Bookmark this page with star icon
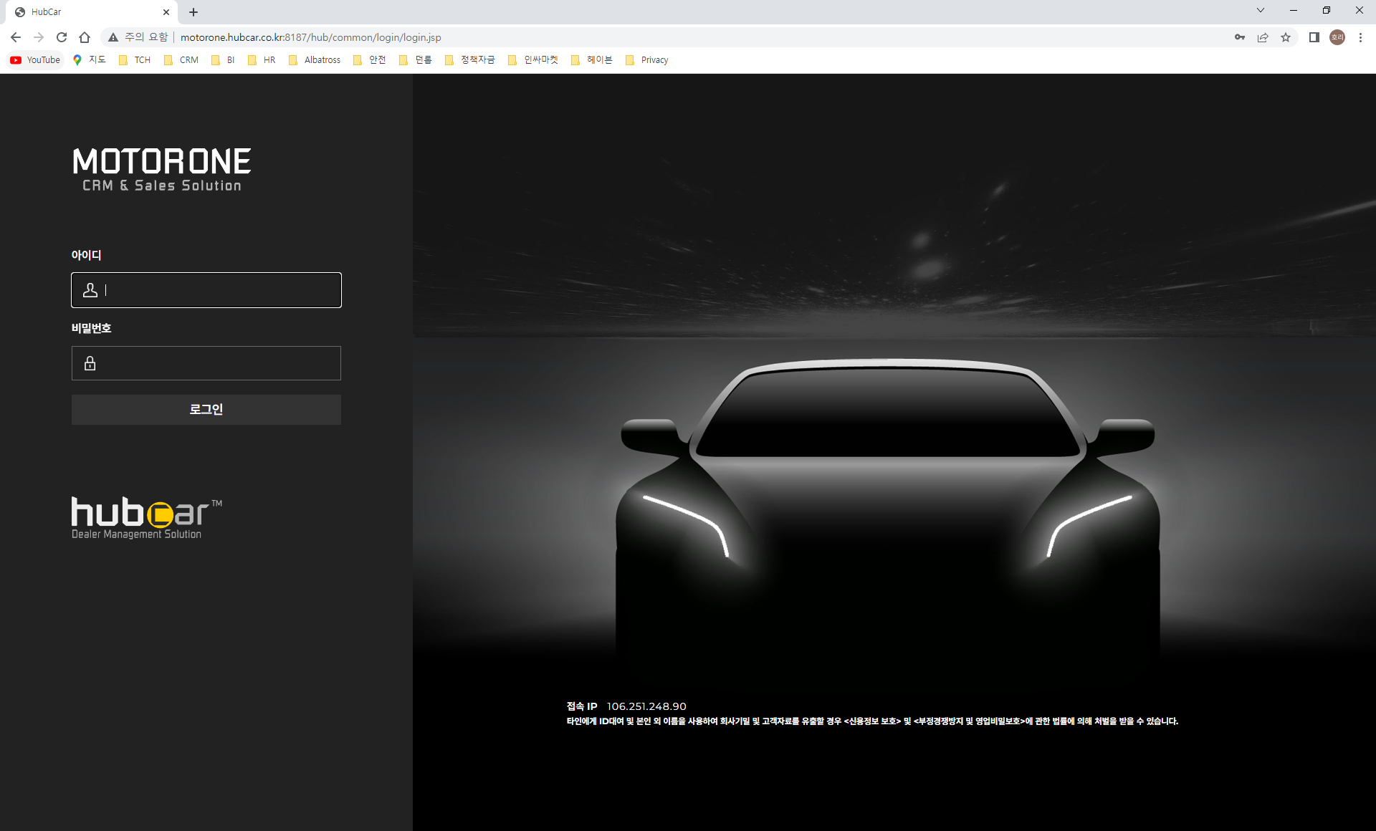Screen dimensions: 1376x831 1286,37
